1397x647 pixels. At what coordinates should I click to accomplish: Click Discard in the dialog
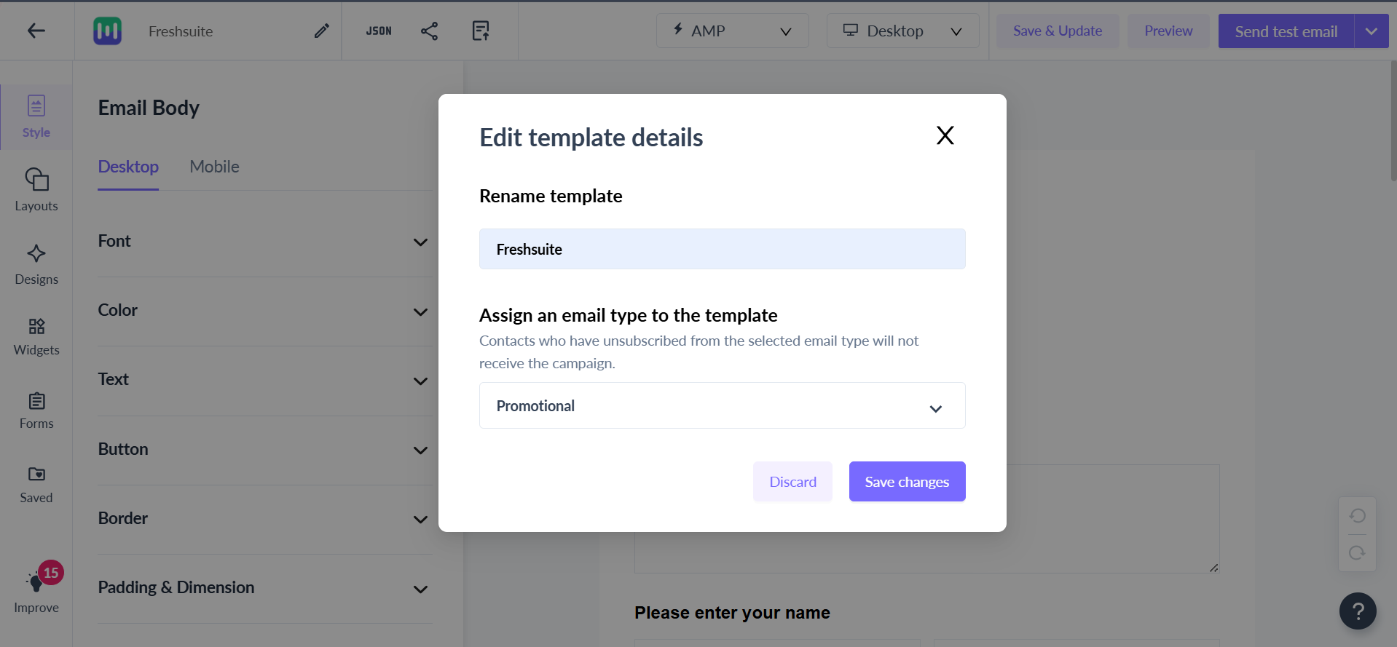coord(792,482)
